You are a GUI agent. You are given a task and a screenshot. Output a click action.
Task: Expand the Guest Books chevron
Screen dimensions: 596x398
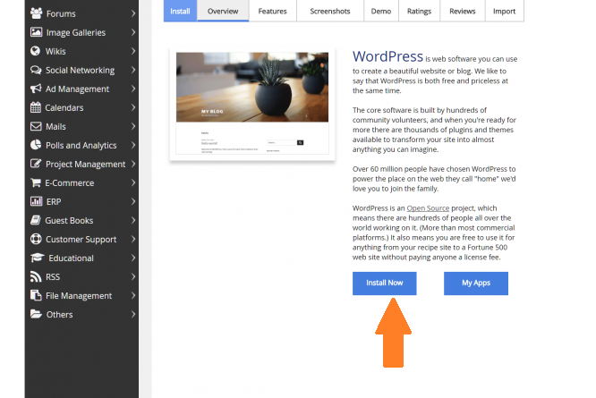[133, 220]
